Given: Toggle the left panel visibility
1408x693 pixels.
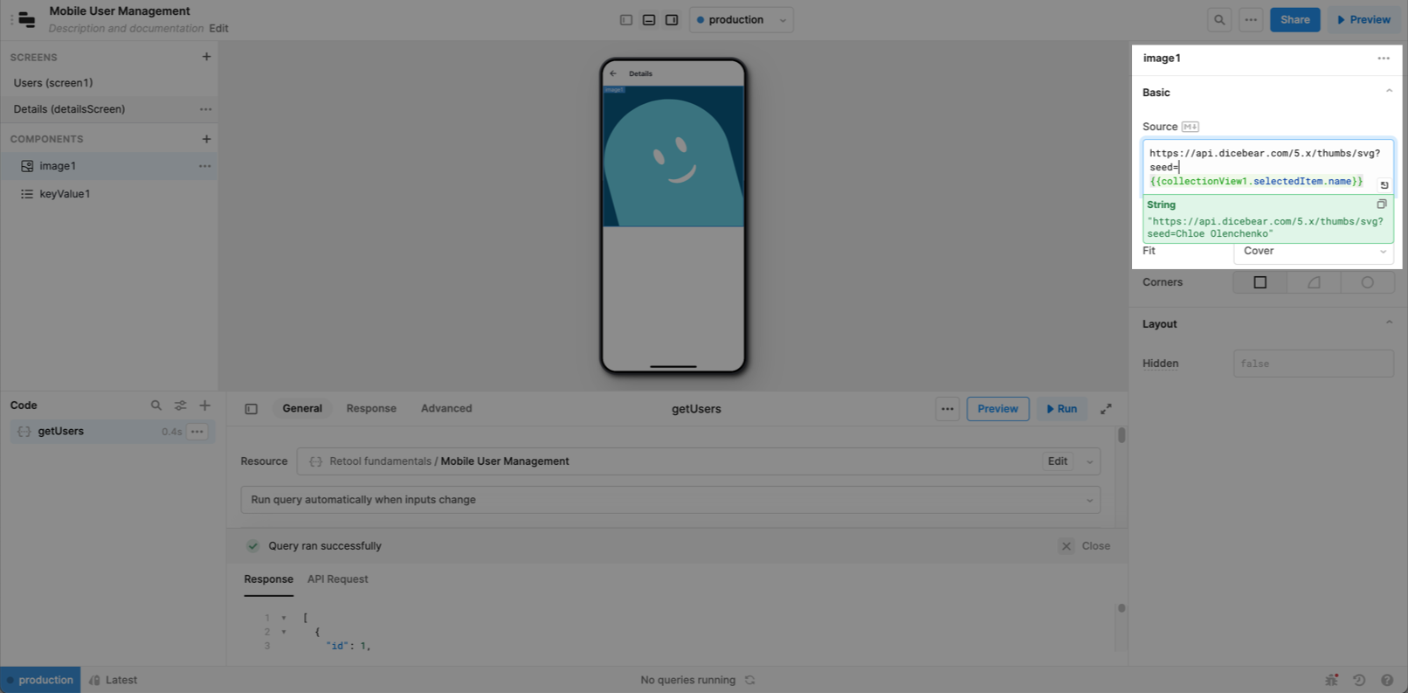Looking at the screenshot, I should tap(626, 20).
